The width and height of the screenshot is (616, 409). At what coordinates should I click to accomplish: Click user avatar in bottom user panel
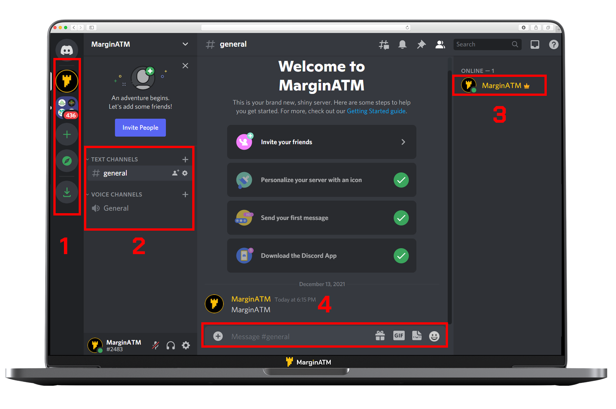tap(95, 345)
